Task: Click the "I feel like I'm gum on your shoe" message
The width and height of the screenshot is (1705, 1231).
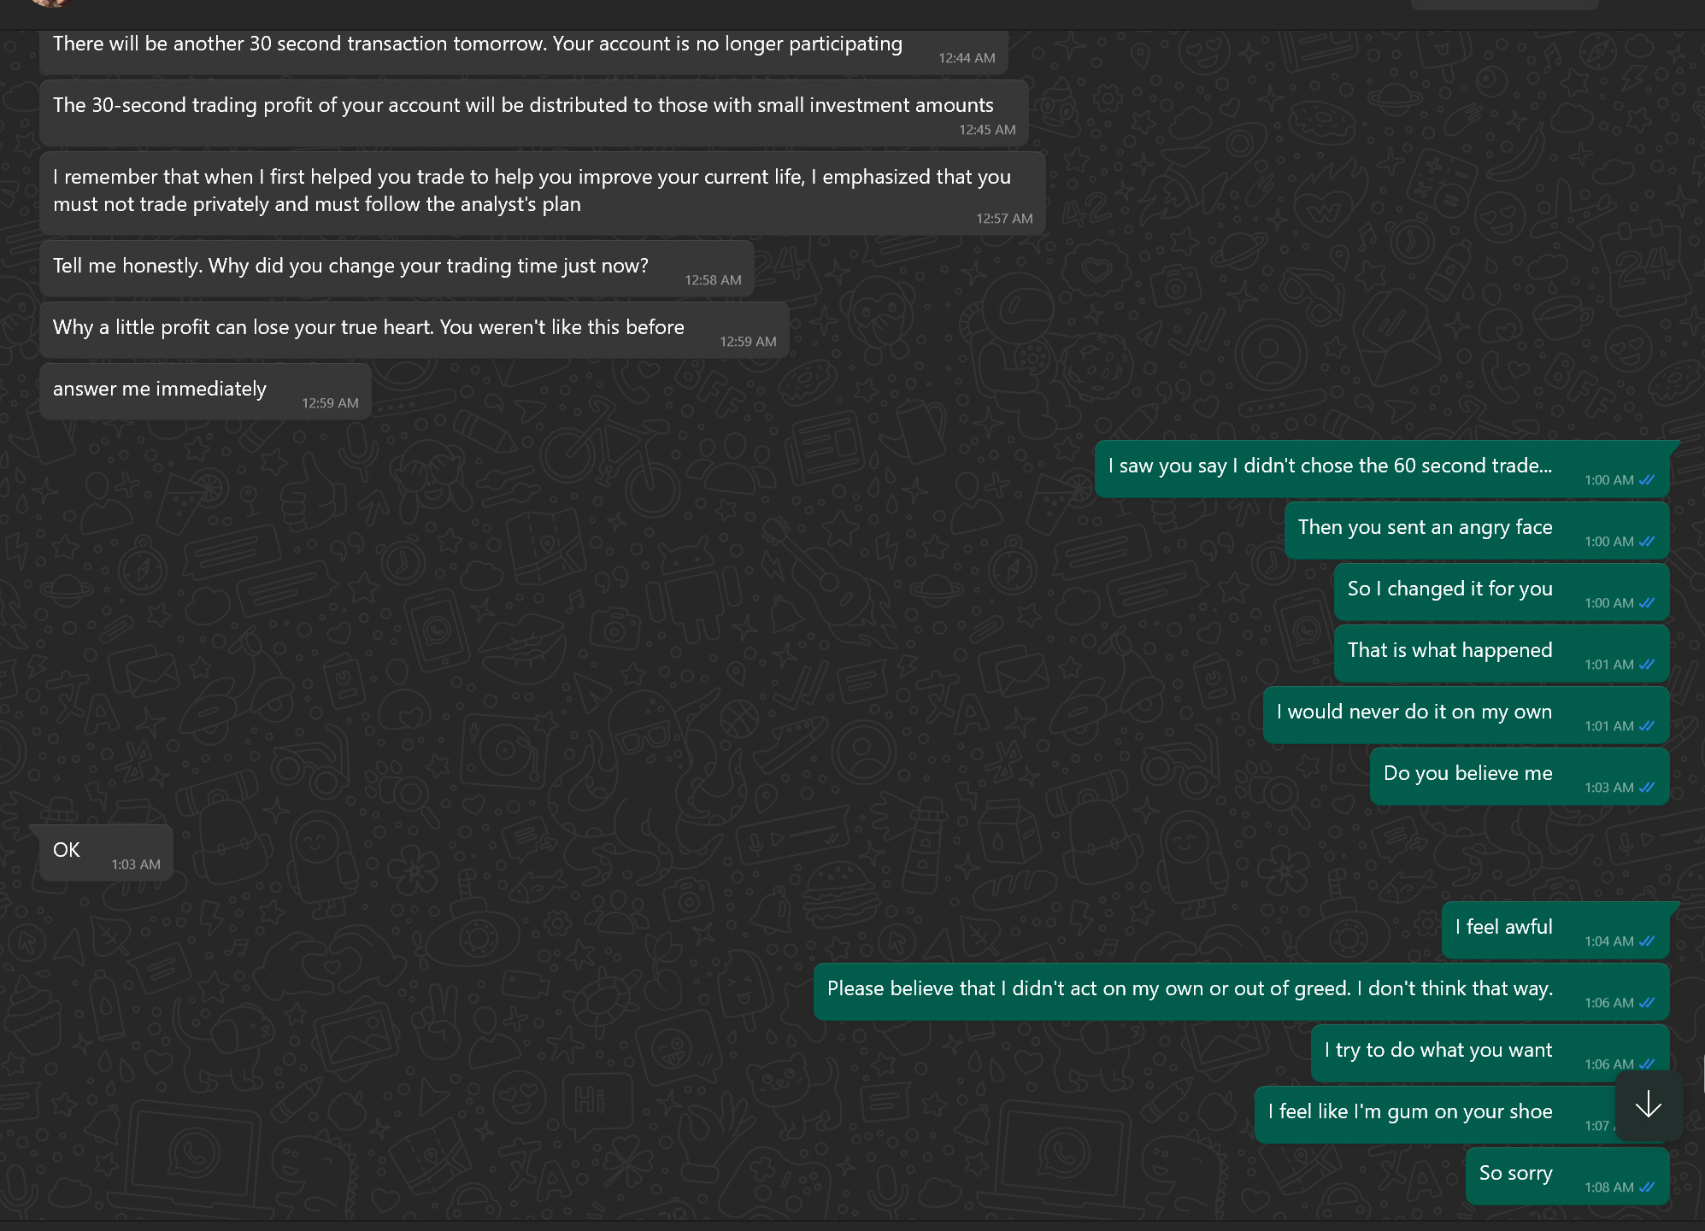Action: [1461, 1114]
